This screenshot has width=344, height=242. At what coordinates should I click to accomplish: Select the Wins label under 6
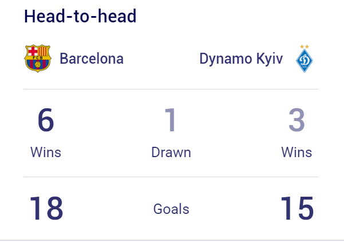pyautogui.click(x=46, y=153)
